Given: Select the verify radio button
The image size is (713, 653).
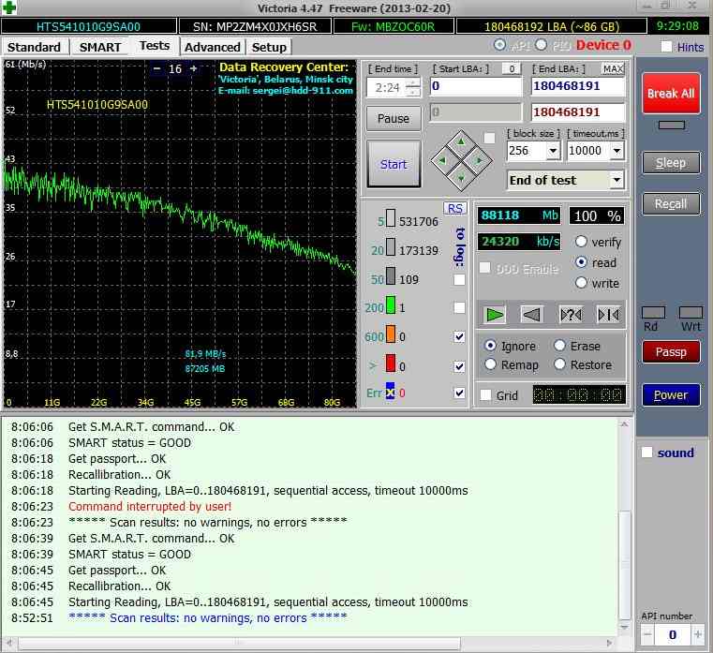Looking at the screenshot, I should pos(581,242).
